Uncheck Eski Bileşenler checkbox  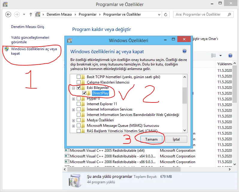[79, 88]
